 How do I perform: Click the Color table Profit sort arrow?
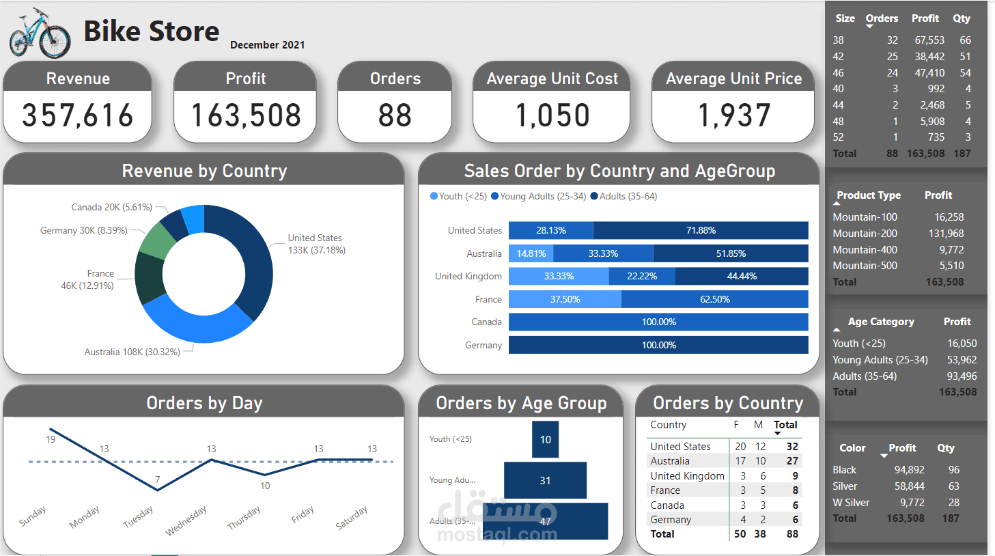tap(884, 456)
